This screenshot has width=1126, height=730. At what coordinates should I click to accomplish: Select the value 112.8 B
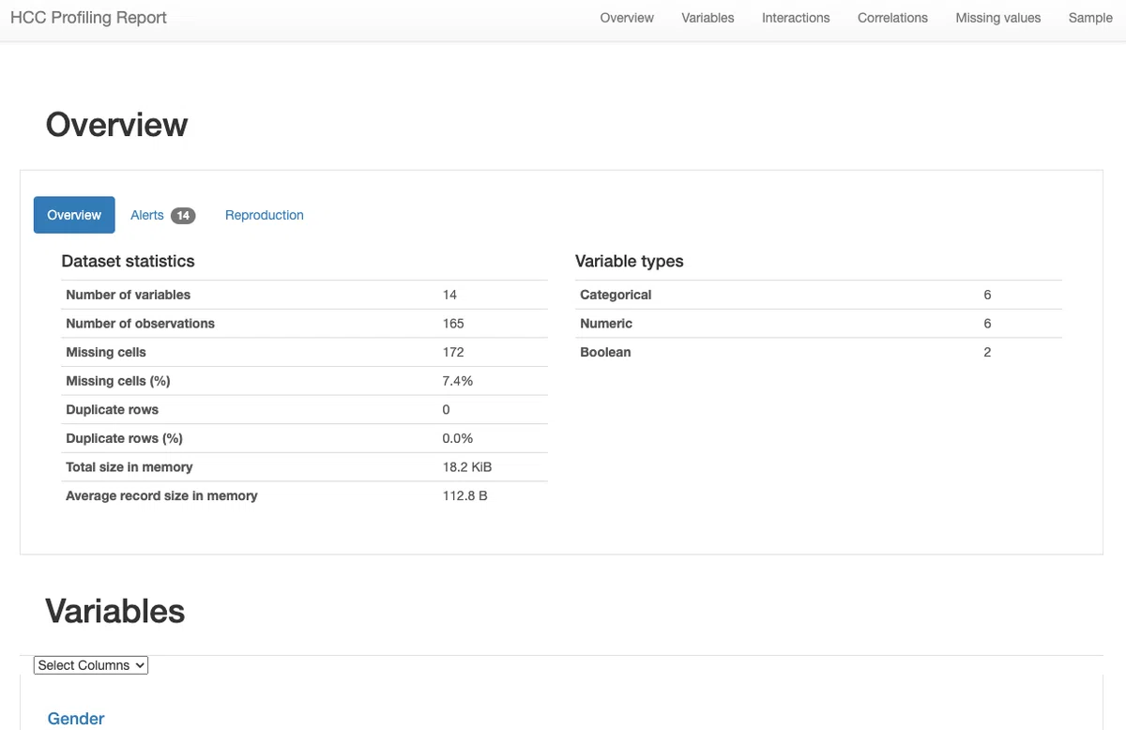(465, 495)
